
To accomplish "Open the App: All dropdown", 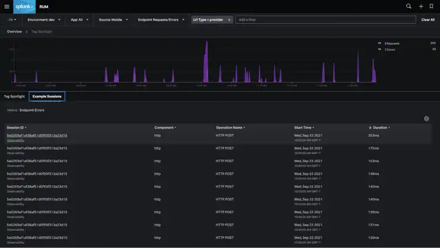I will point(79,19).
